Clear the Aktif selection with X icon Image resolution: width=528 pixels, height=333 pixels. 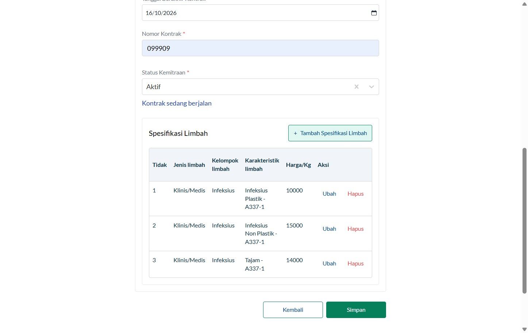357,87
